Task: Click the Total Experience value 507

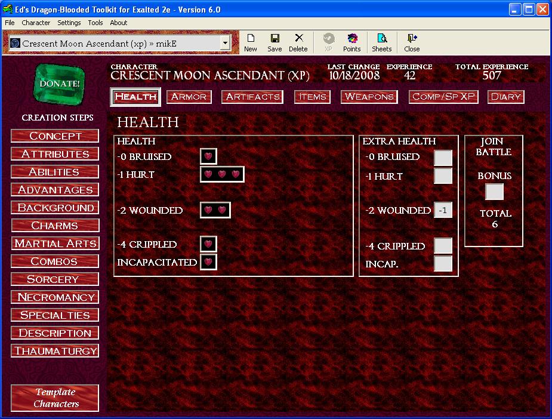Action: pos(492,75)
